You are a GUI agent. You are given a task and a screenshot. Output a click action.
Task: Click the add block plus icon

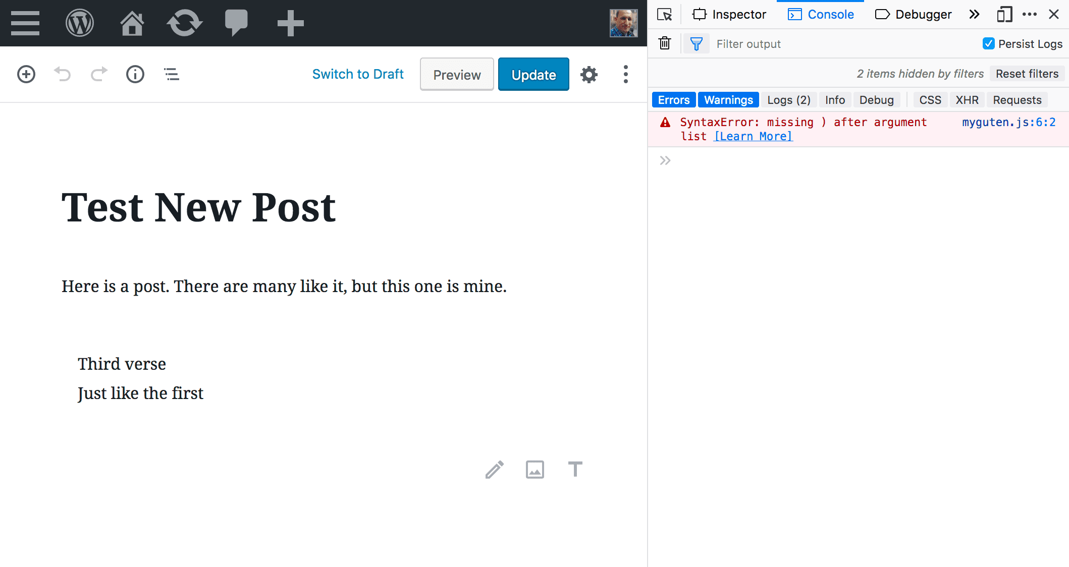(26, 74)
